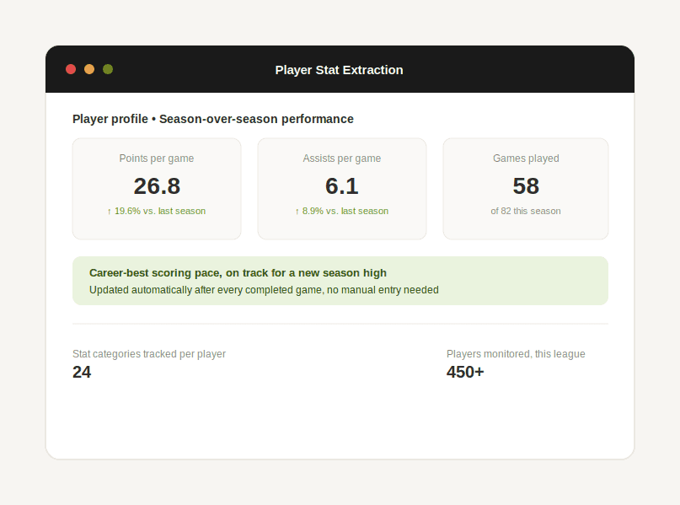680x505 pixels.
Task: Click the Assists per game label
Action: [342, 158]
